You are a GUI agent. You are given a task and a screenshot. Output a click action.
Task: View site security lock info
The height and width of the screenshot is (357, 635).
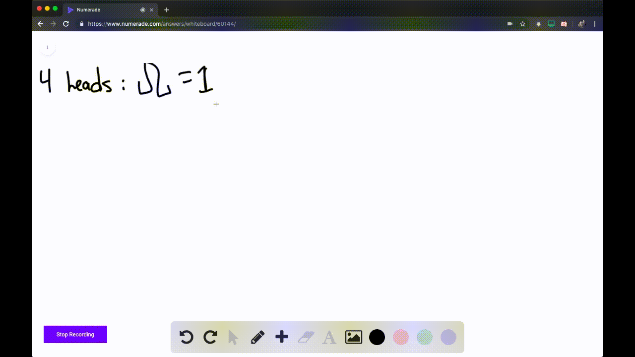(x=82, y=24)
